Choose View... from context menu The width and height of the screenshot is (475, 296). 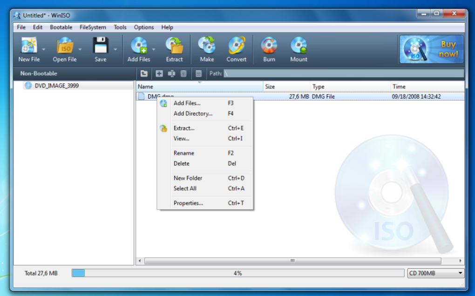[205, 139]
